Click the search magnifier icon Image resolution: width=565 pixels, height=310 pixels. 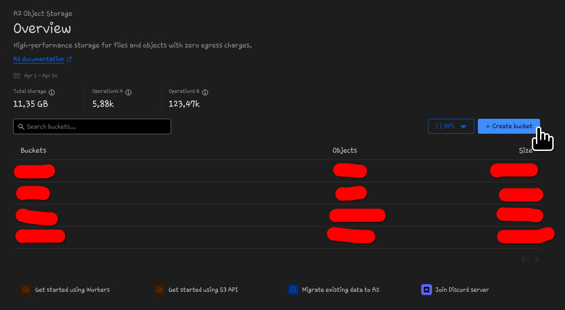[21, 126]
